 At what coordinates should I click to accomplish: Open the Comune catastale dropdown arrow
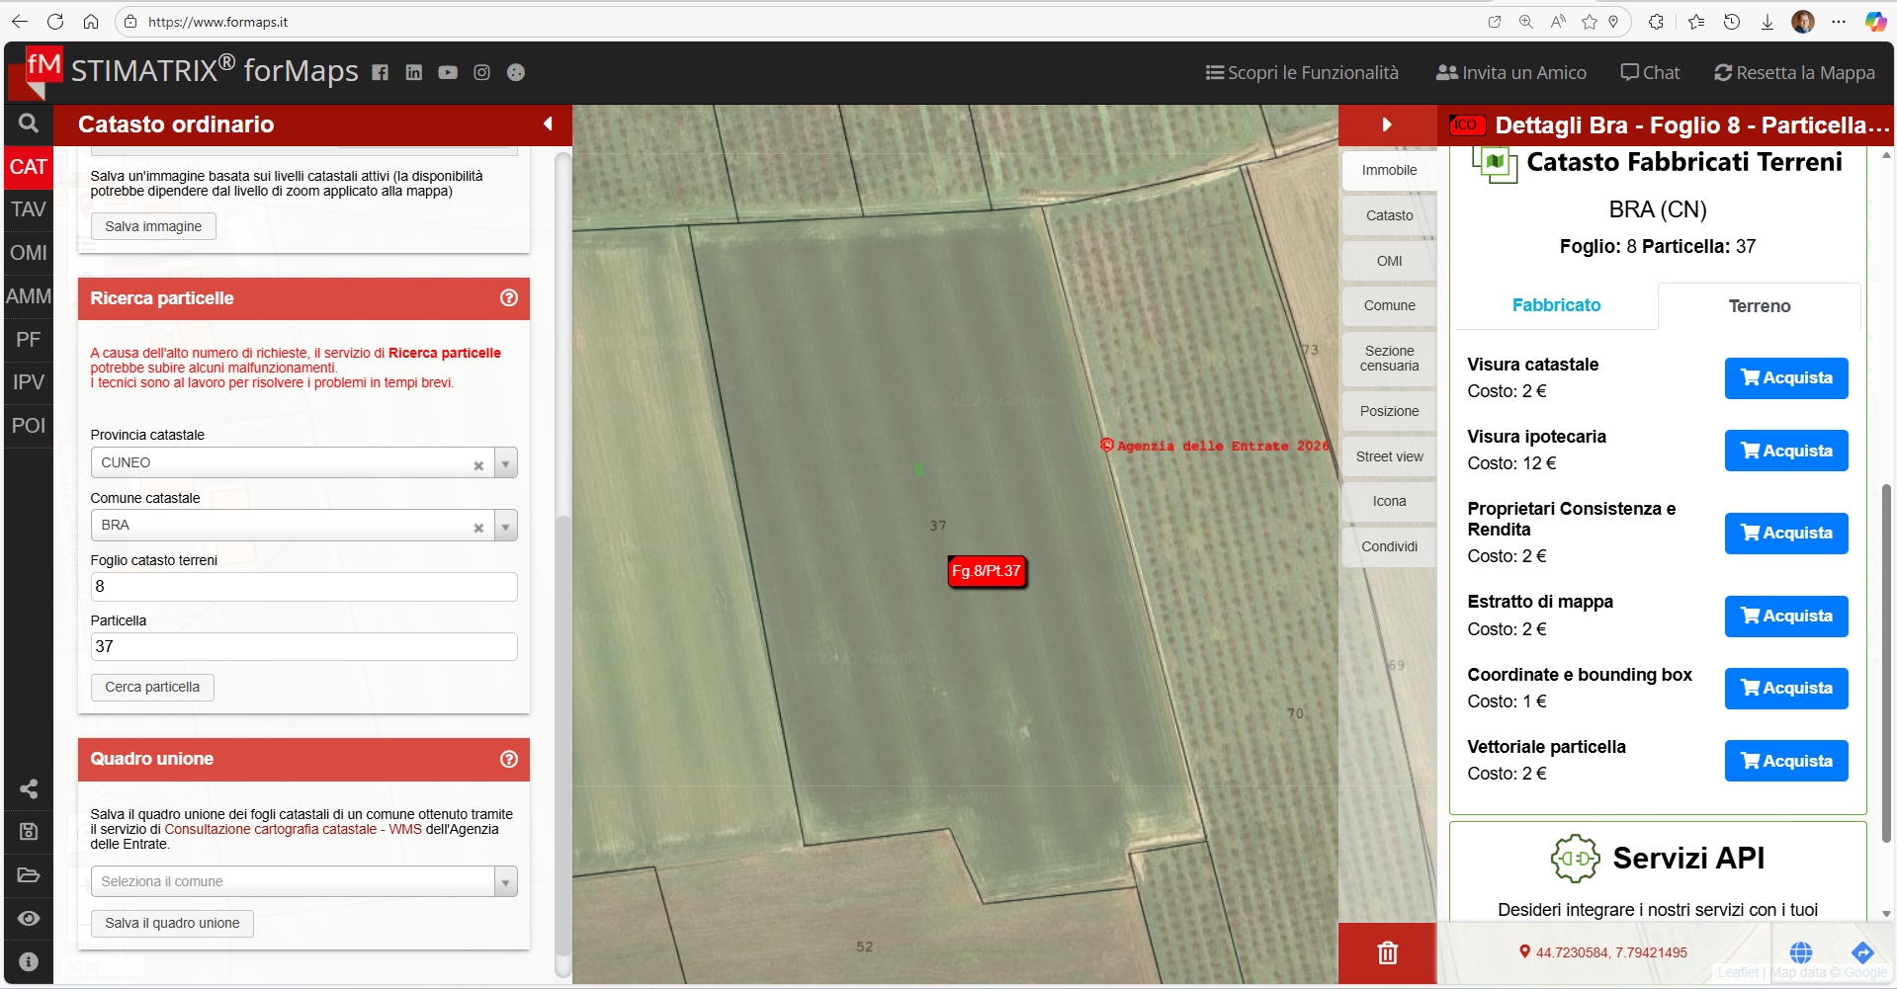(x=505, y=526)
